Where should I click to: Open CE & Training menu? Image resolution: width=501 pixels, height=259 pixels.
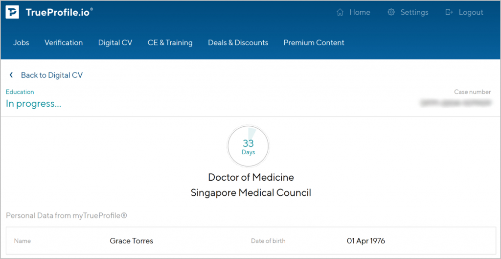(x=170, y=43)
